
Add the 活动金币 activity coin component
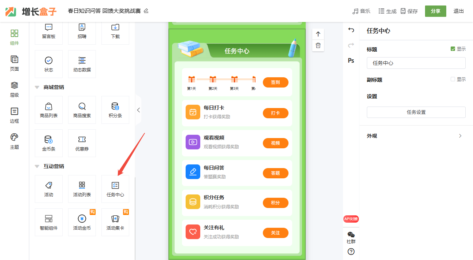[82, 222]
